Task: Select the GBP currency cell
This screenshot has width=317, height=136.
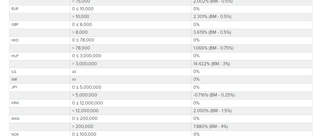Action: (x=15, y=25)
